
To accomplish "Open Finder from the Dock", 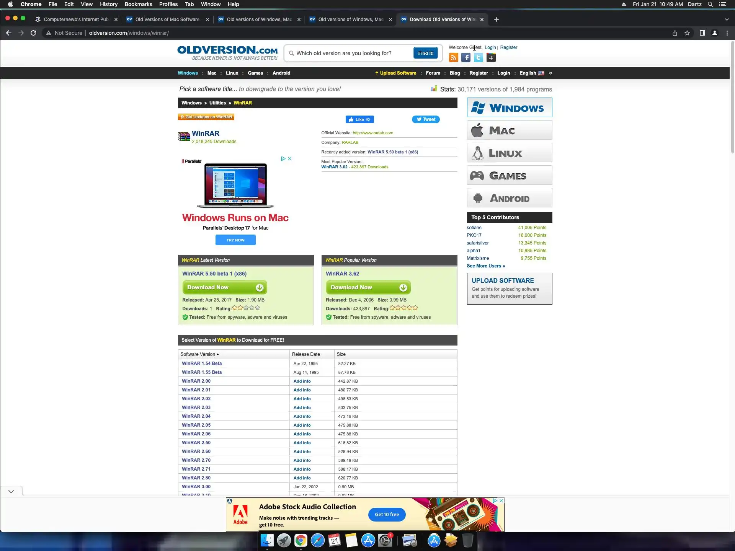I will tap(267, 541).
